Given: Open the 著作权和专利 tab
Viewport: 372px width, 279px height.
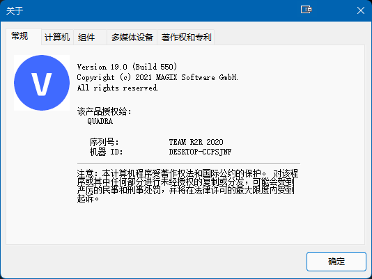Looking at the screenshot, I should [186, 37].
